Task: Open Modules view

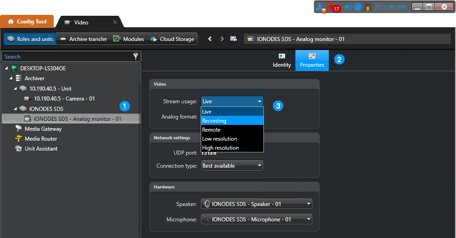Action: click(129, 39)
